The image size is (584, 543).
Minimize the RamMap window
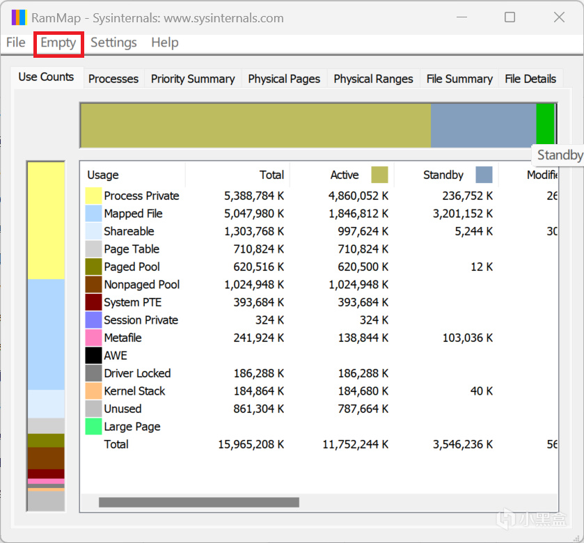point(461,17)
